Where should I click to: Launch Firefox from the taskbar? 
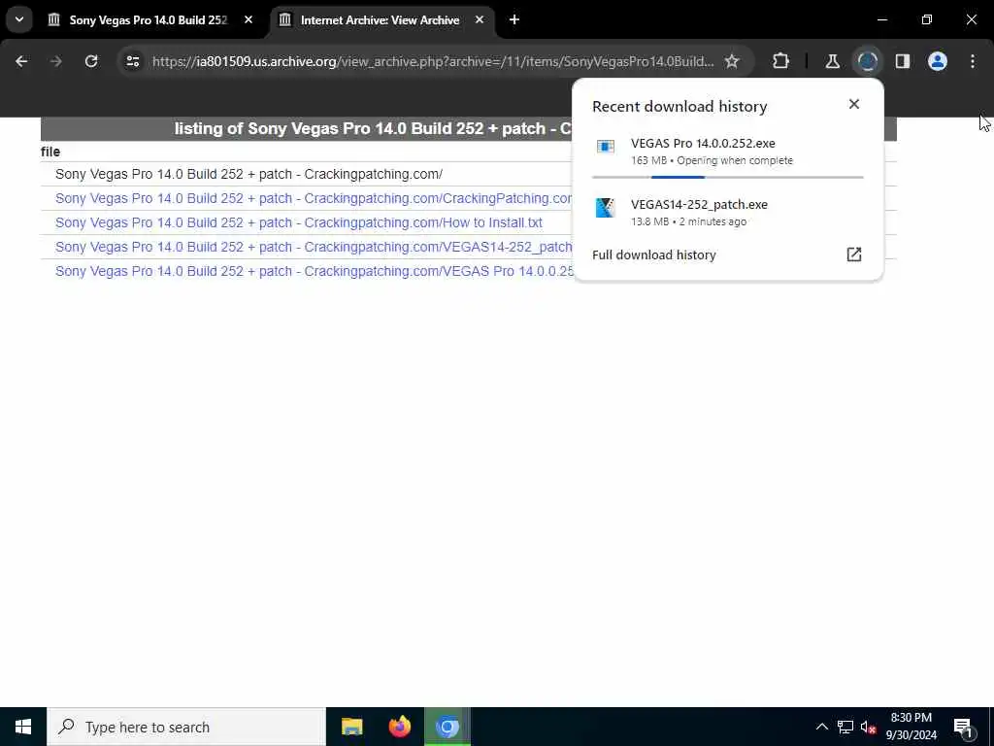coord(399,727)
